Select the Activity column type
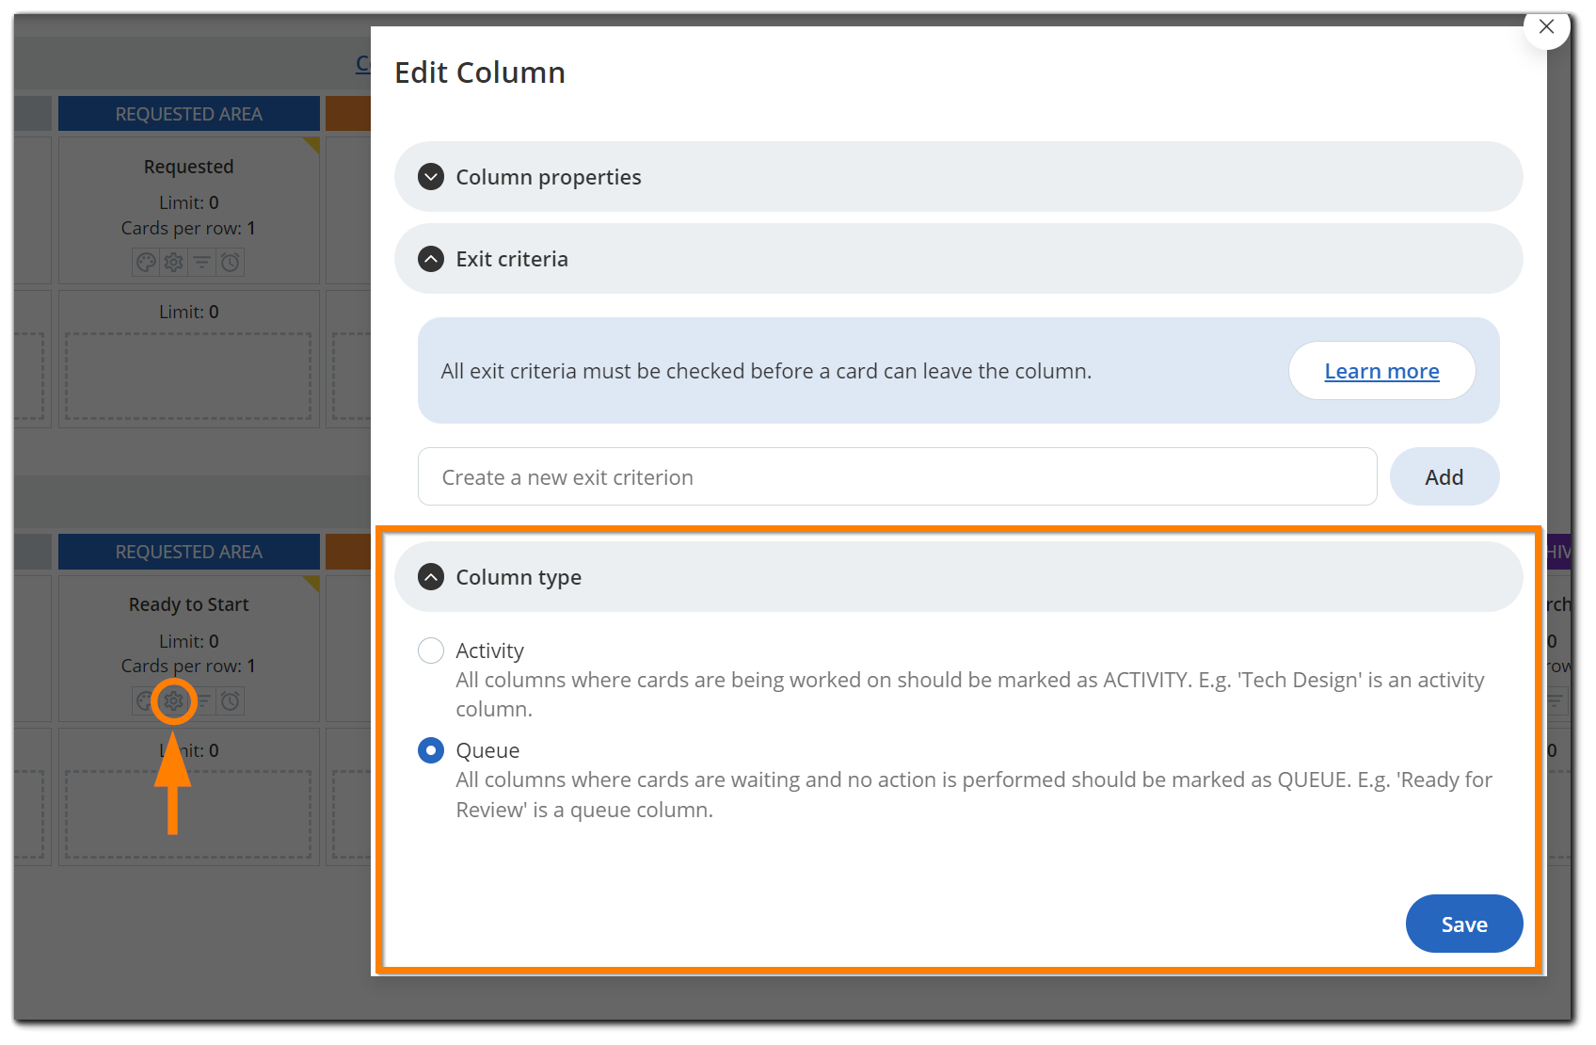 (430, 651)
